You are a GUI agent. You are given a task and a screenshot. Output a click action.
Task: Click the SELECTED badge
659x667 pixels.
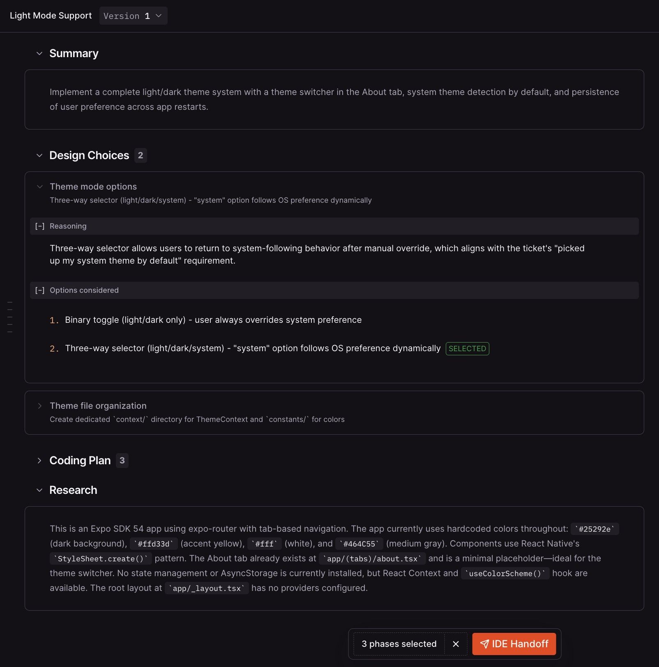tap(467, 349)
